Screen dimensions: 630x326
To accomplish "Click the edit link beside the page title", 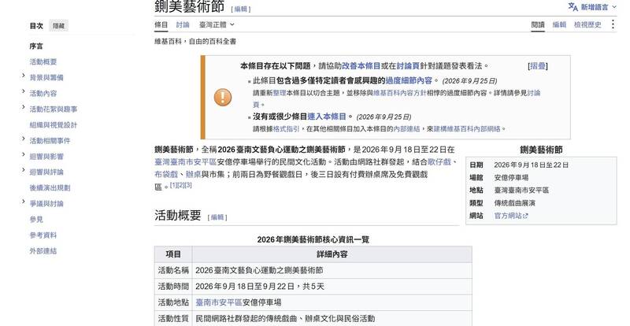I will [x=241, y=9].
